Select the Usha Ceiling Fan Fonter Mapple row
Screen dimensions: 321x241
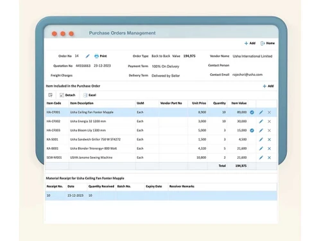161,112
